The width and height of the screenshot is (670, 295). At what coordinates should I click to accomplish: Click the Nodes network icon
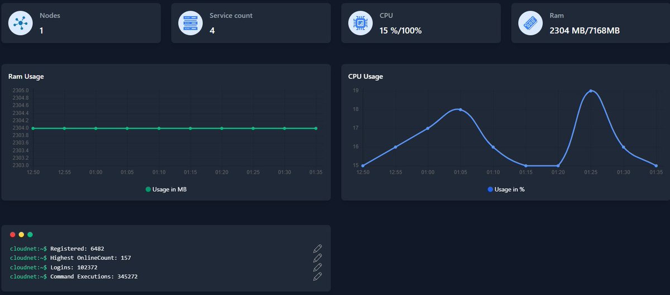(21, 23)
